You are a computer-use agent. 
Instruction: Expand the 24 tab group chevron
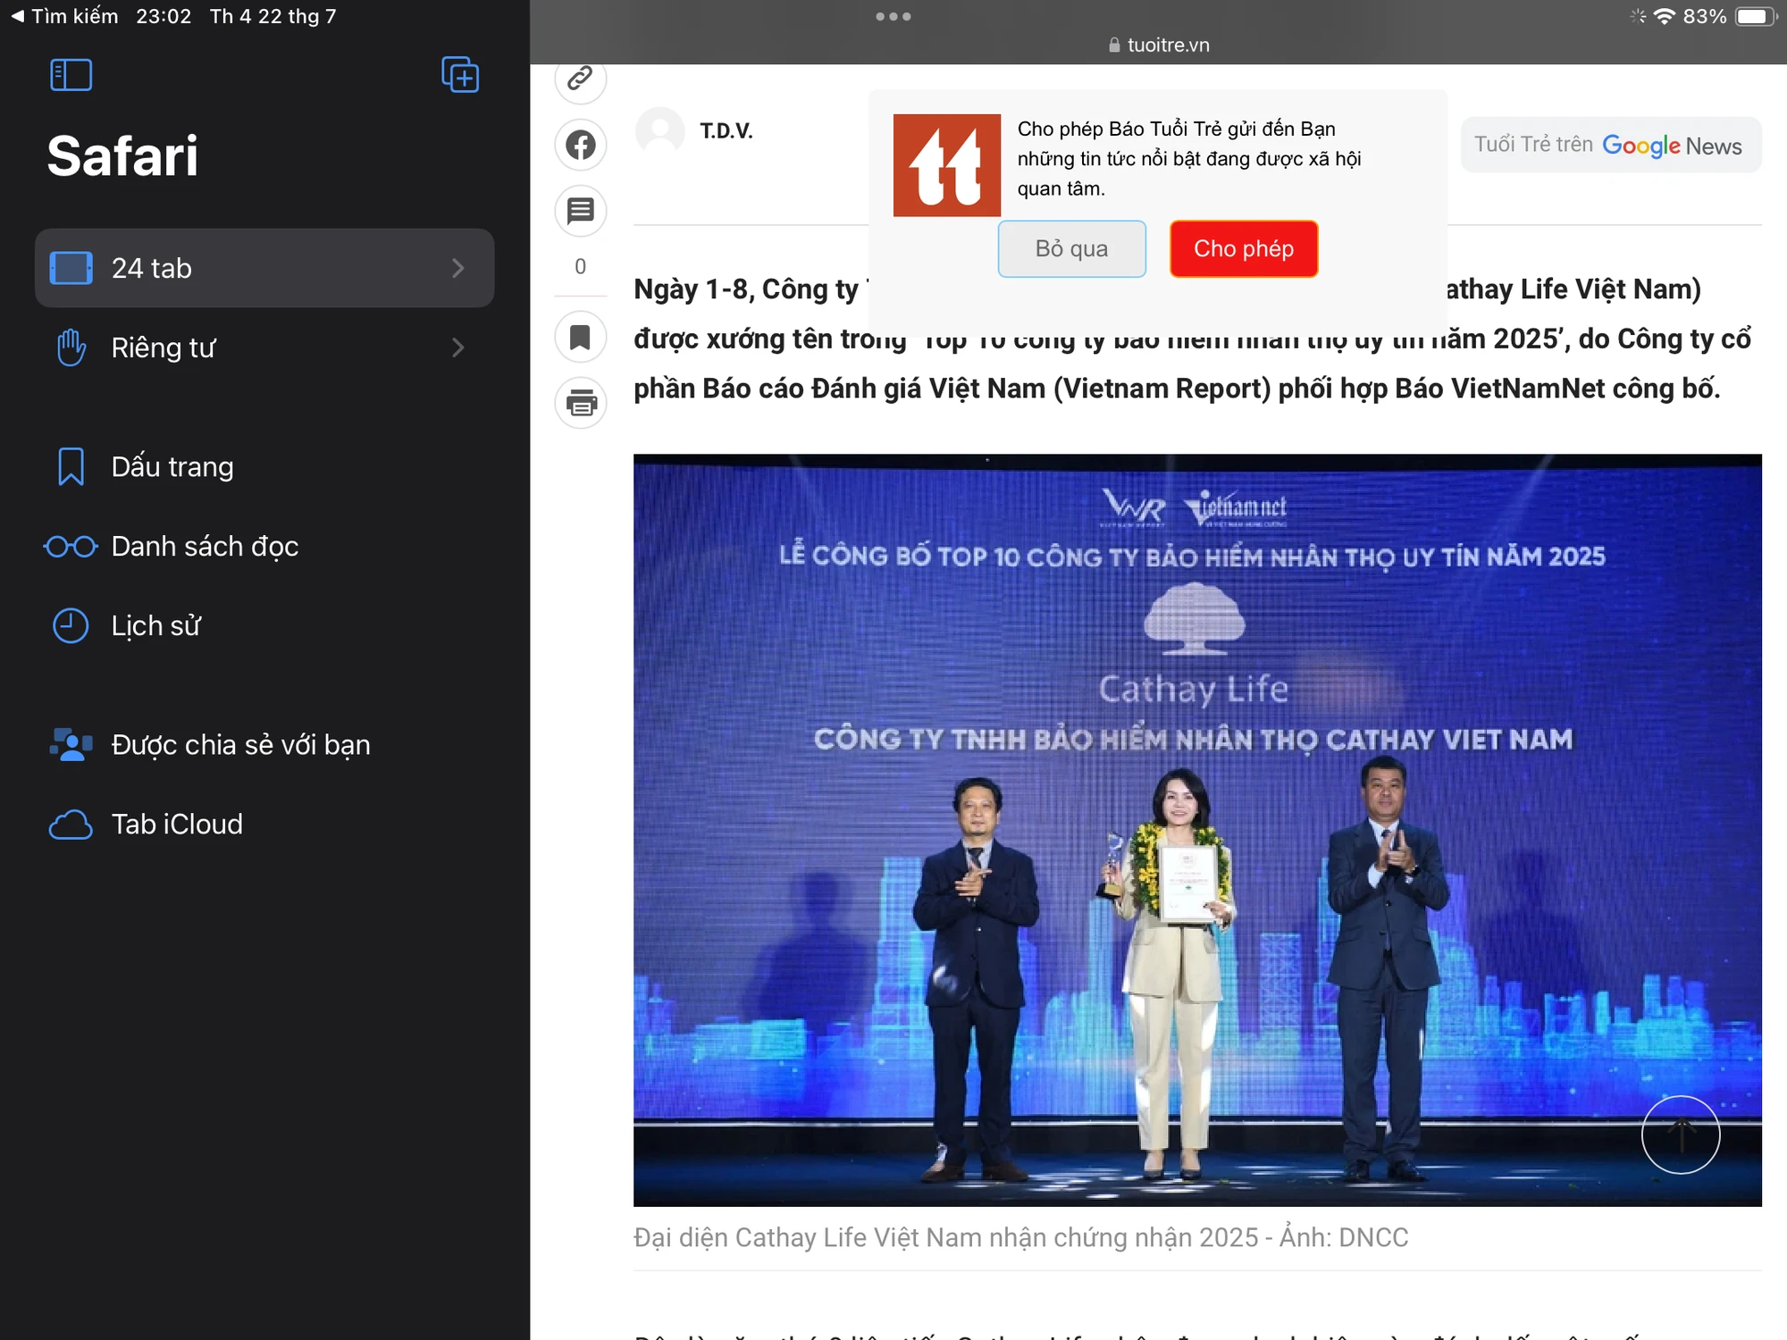click(457, 268)
